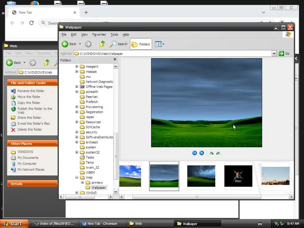304x228 pixels.
Task: Open the Help menu in Wallpaper window
Action: (x=126, y=34)
